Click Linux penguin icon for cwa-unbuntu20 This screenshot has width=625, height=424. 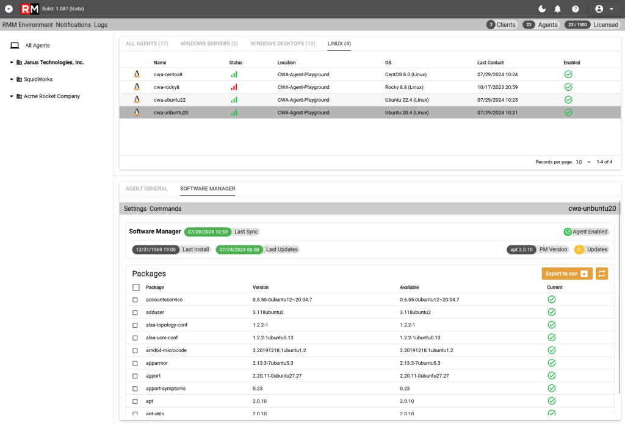click(137, 112)
